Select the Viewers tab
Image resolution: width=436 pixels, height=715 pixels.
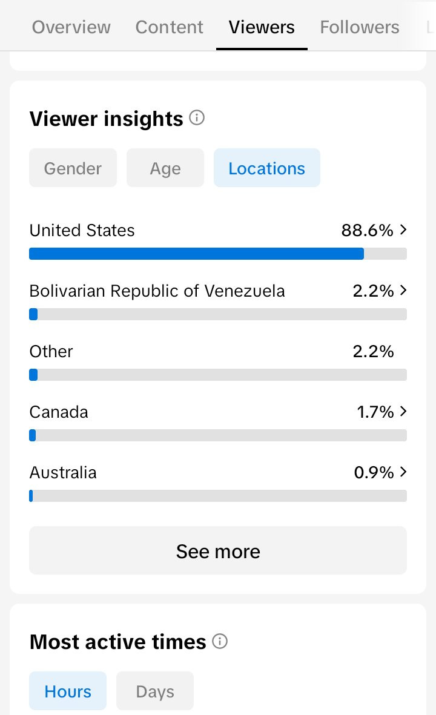pyautogui.click(x=262, y=27)
